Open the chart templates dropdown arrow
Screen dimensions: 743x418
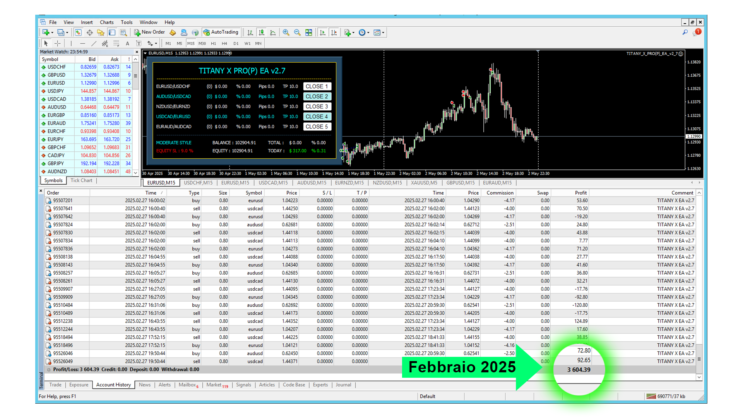coord(383,33)
